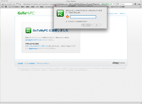The image size is (142, 104).
Task: Open the サービス利用条件 footer link
Action: (x=30, y=63)
